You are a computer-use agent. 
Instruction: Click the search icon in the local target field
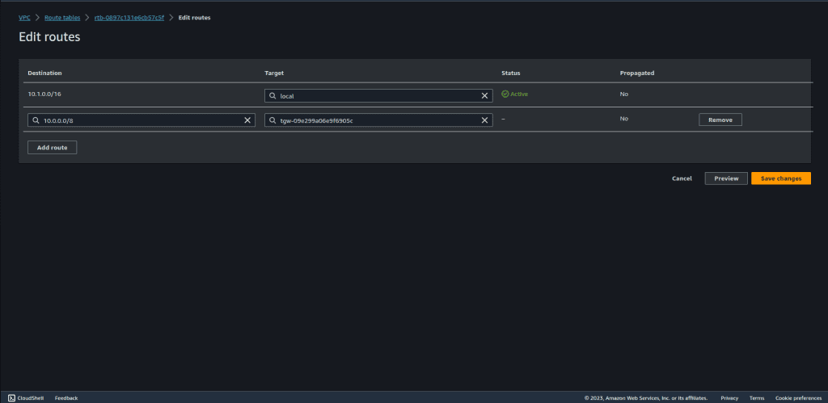click(274, 95)
